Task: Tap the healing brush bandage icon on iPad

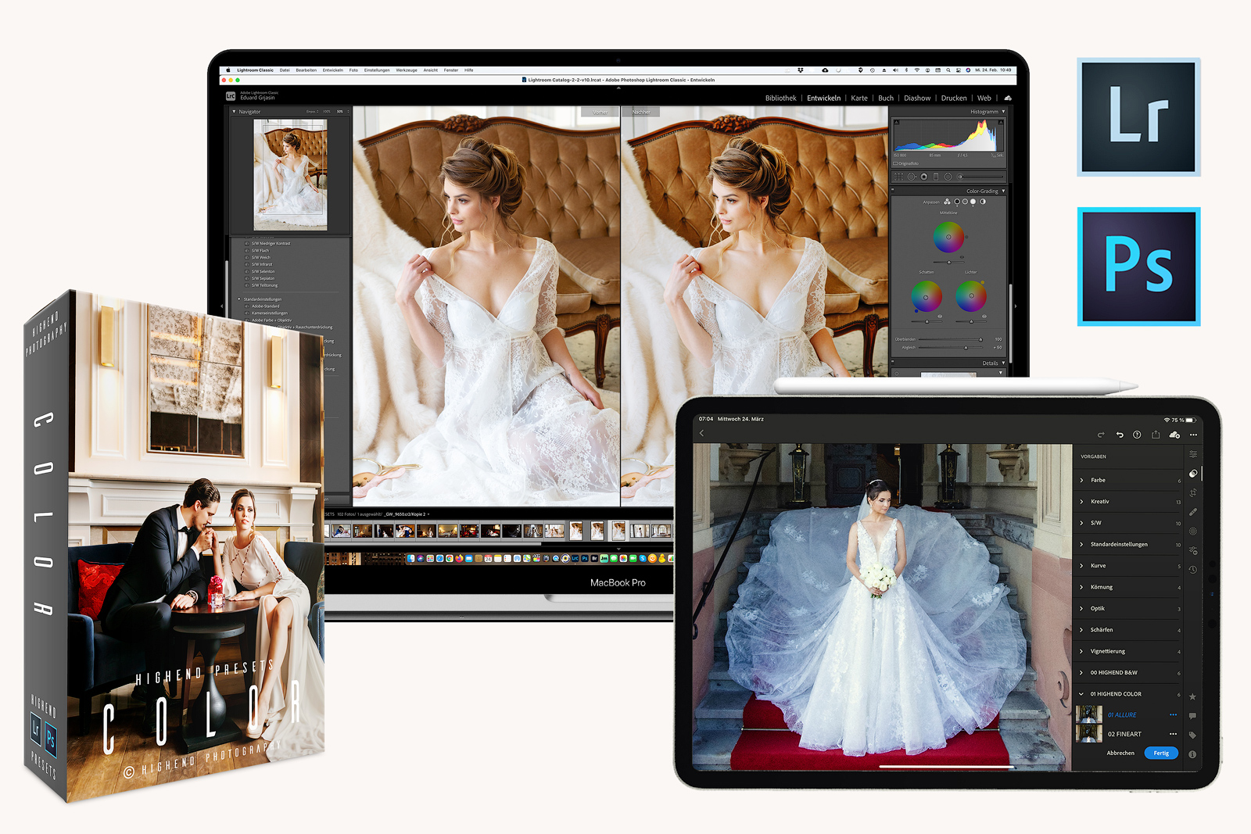Action: tap(1193, 512)
